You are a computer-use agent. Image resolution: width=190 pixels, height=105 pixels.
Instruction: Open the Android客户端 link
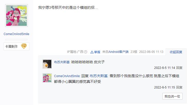click(119, 52)
